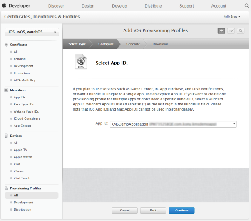Select All under Certificates
This screenshot has width=251, height=221.
[x=16, y=52]
